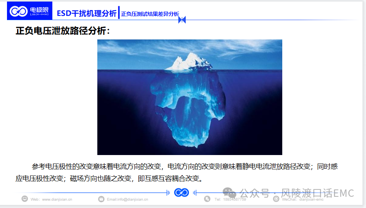The height and width of the screenshot is (208, 366).
Task: Click the telephone number 18934587759
Action: click(x=234, y=199)
